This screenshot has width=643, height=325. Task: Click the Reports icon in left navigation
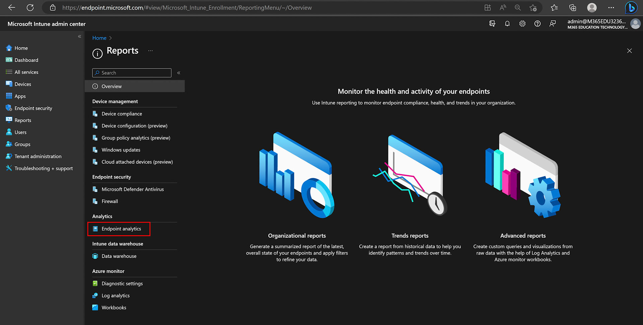click(9, 120)
